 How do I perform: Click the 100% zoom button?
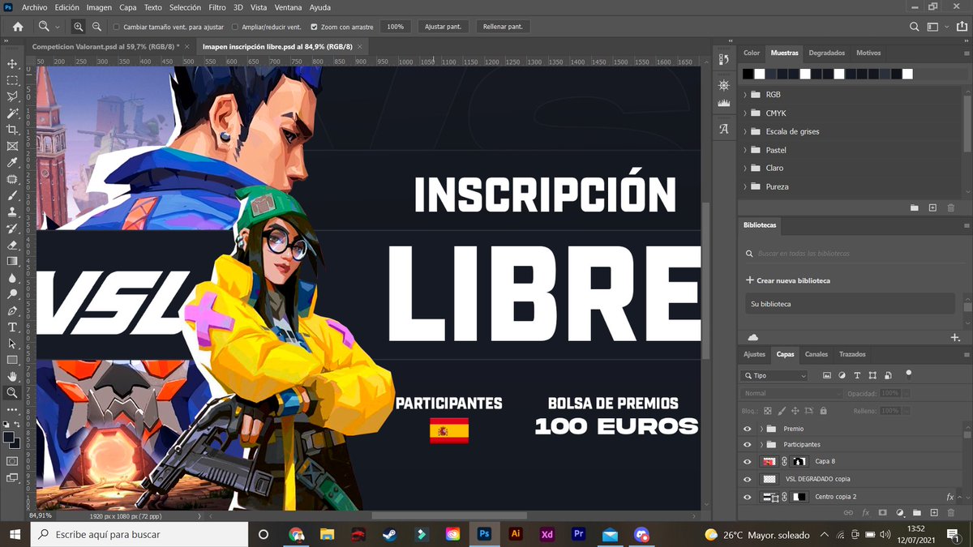[x=395, y=27]
